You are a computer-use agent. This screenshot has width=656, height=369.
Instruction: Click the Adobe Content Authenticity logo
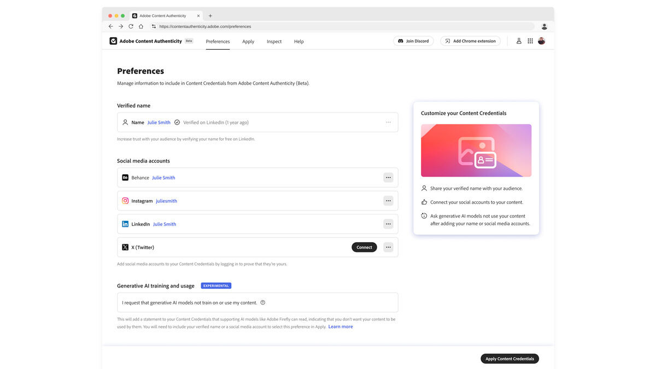coord(113,40)
